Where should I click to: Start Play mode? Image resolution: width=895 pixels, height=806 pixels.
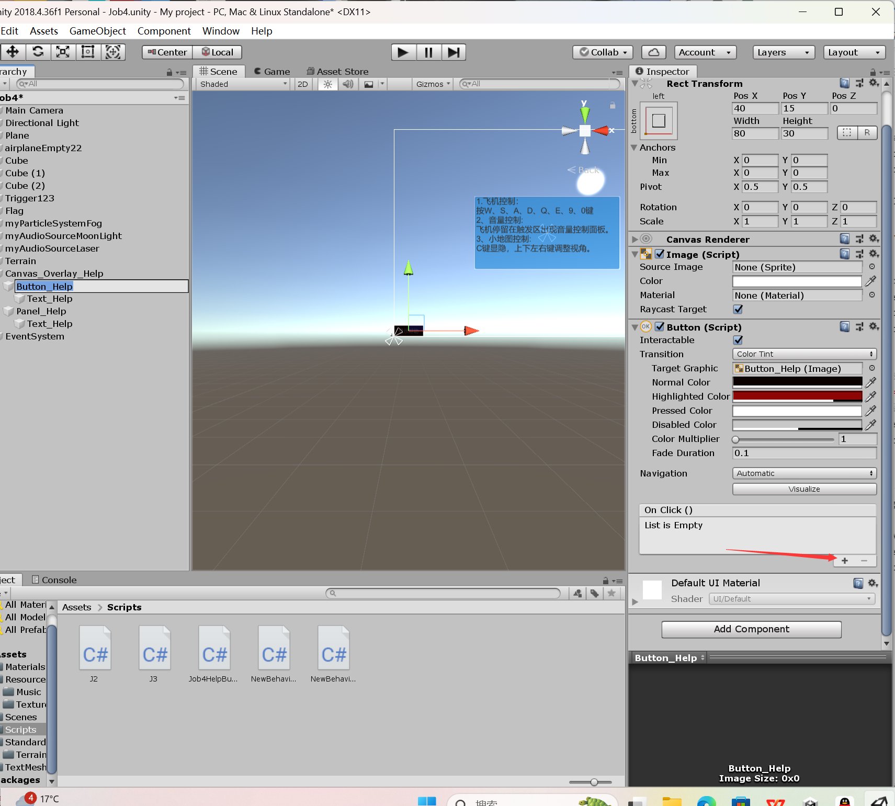point(403,52)
